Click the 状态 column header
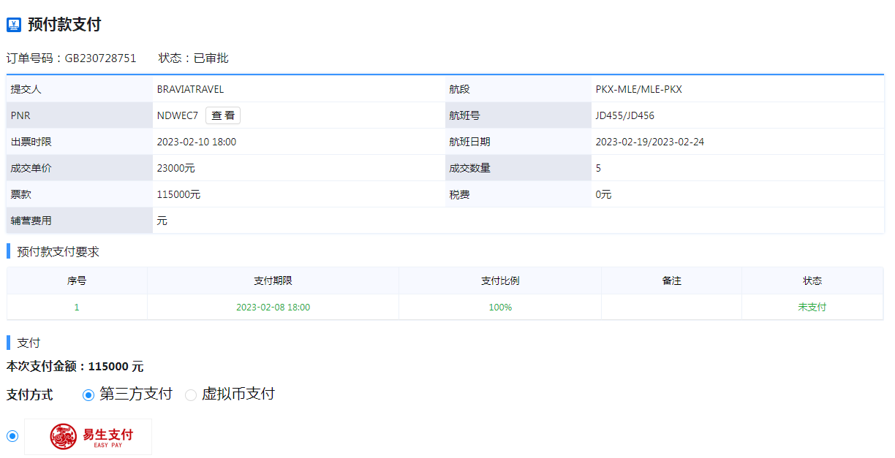895x458 pixels. tap(812, 280)
